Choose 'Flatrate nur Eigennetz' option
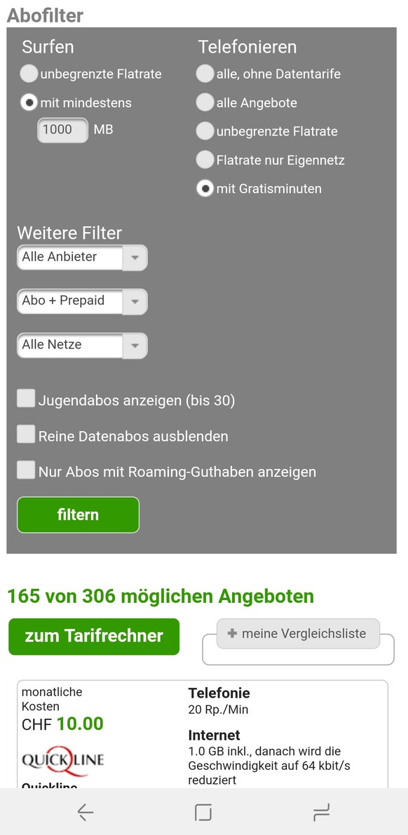Screen dimensions: 408x835 tap(205, 160)
